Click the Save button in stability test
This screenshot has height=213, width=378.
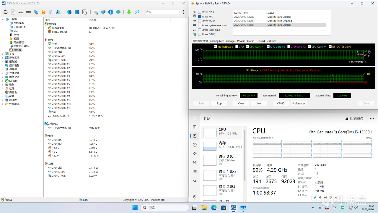[259, 104]
